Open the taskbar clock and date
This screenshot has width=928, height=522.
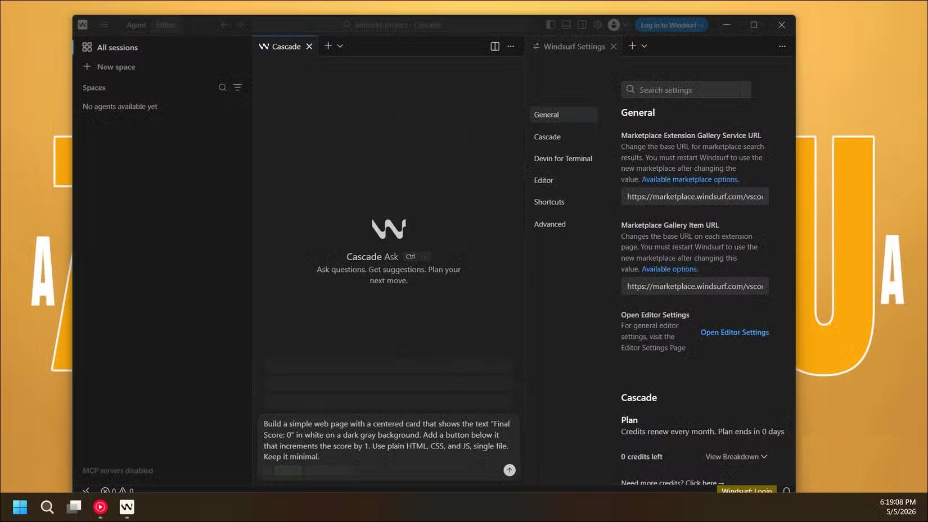pos(898,507)
